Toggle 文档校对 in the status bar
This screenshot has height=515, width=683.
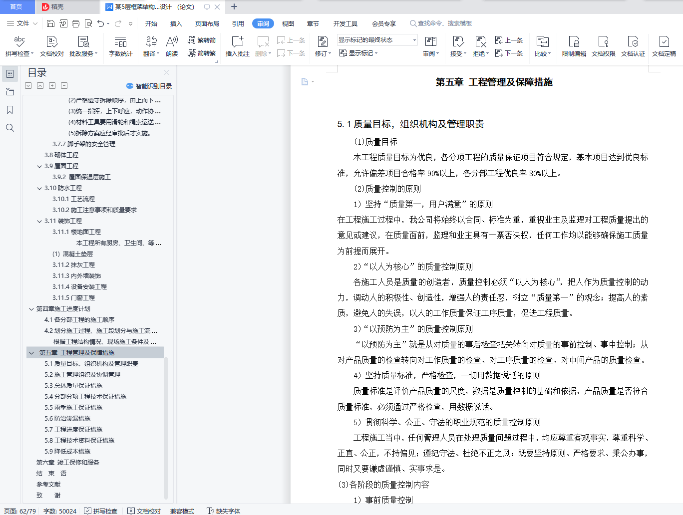[144, 511]
